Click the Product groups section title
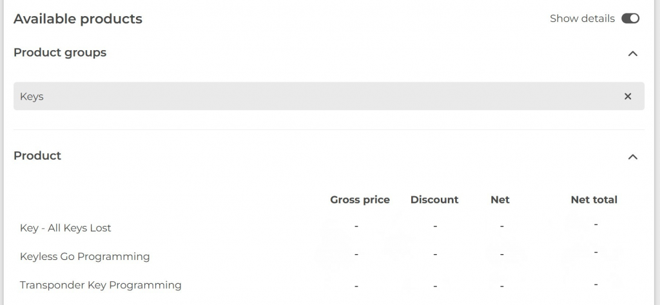The width and height of the screenshot is (660, 305). pyautogui.click(x=60, y=53)
